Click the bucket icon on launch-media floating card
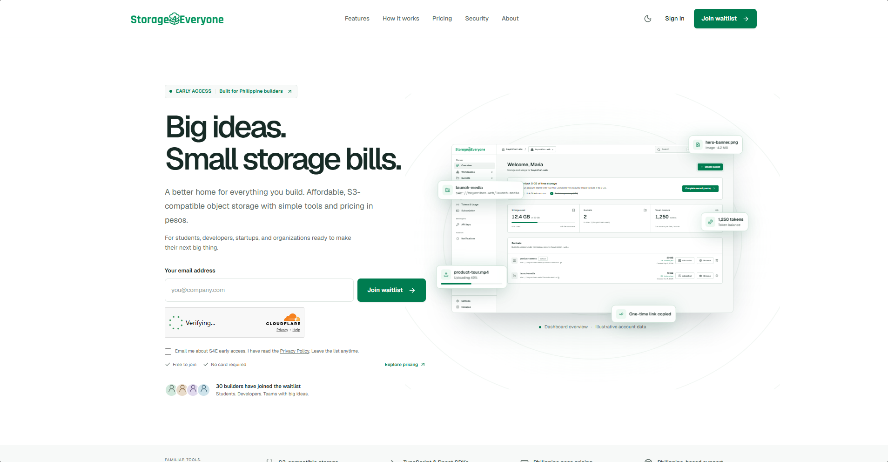 tap(447, 190)
